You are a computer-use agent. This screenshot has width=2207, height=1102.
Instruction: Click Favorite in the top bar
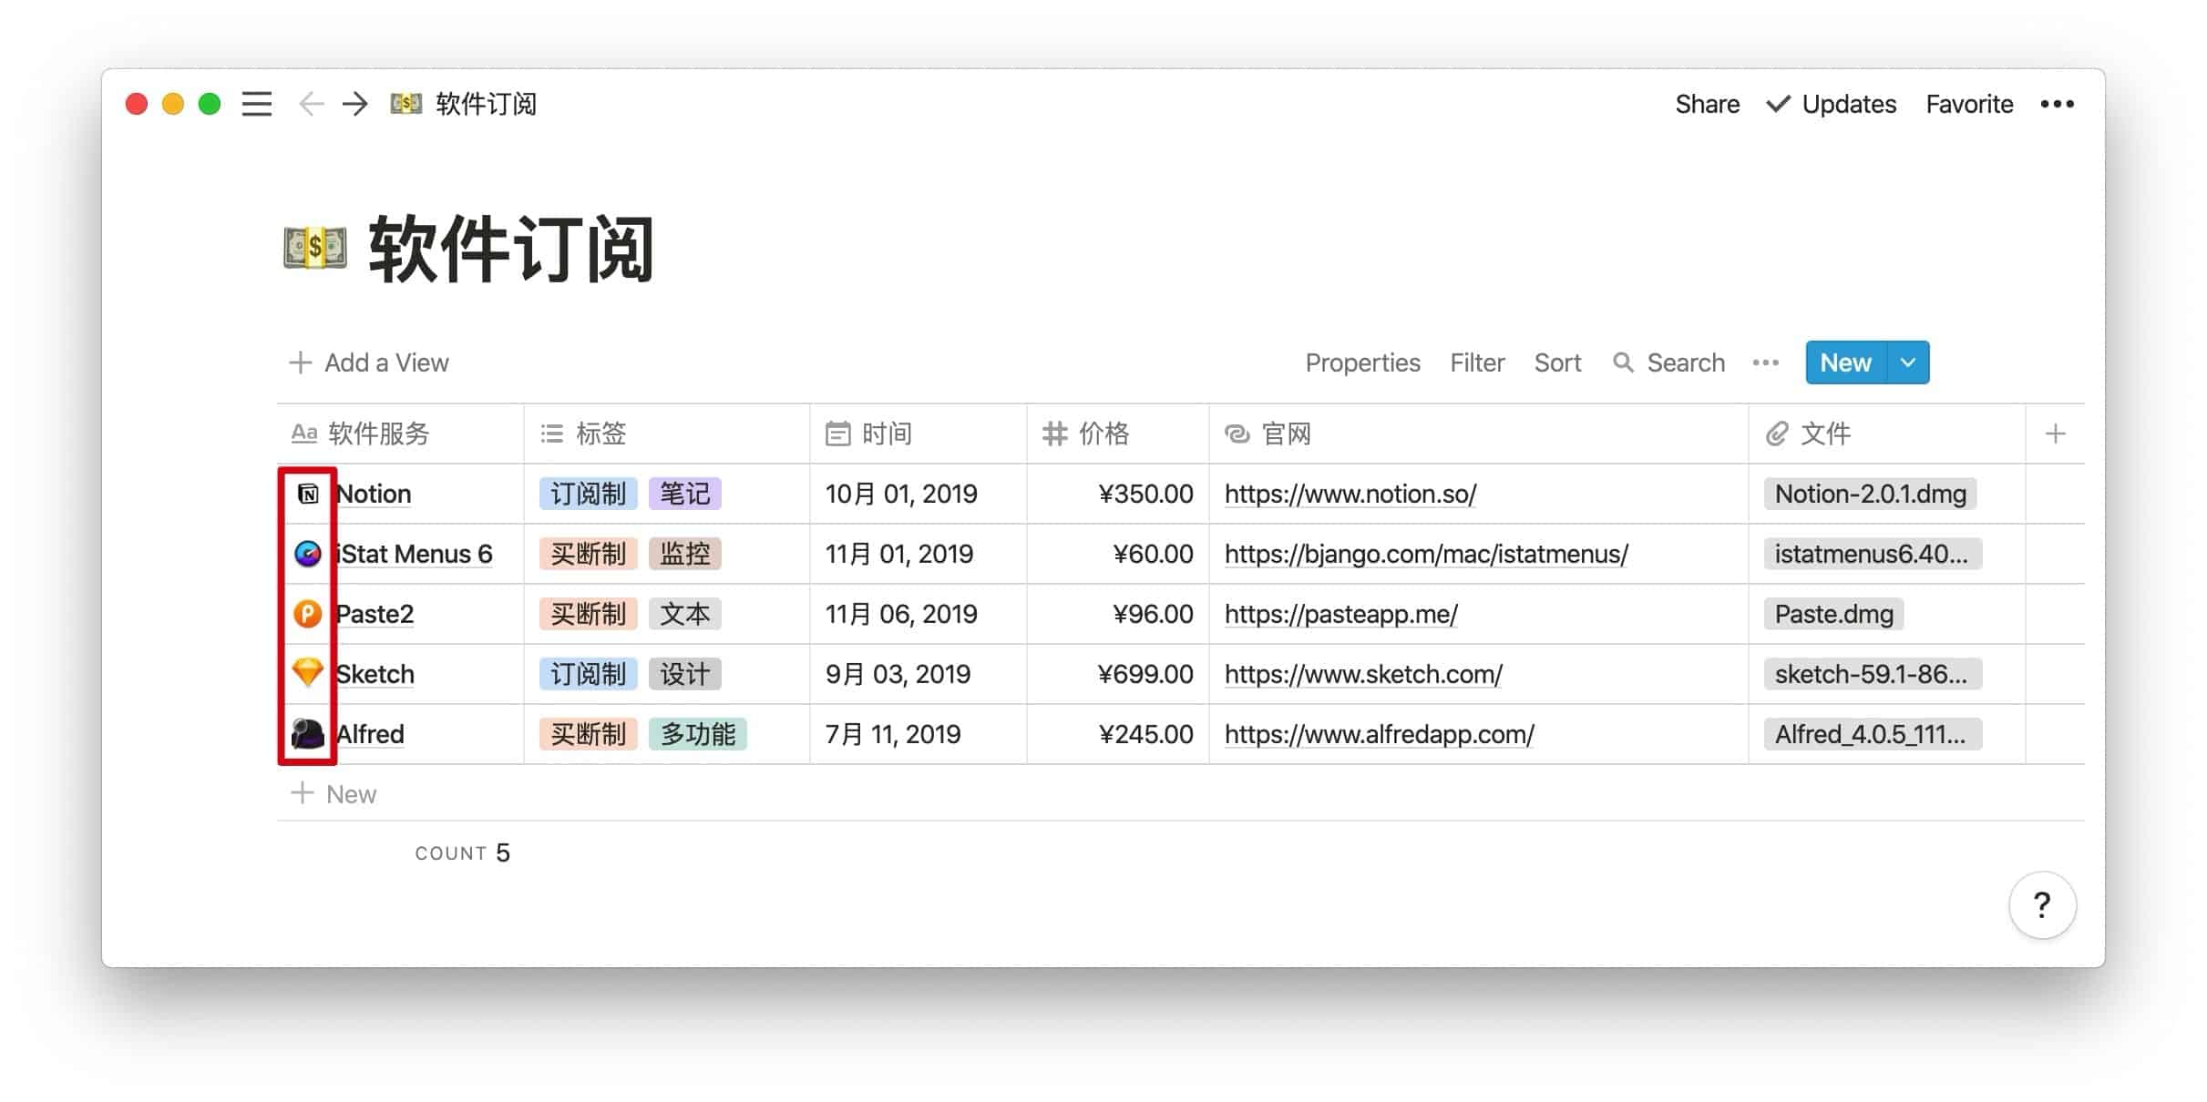coord(1969,104)
